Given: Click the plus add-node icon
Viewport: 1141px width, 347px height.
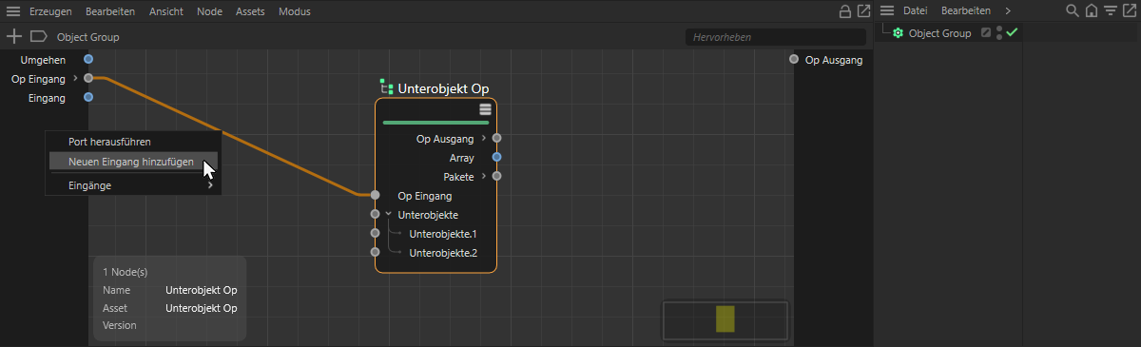Looking at the screenshot, I should 14,36.
